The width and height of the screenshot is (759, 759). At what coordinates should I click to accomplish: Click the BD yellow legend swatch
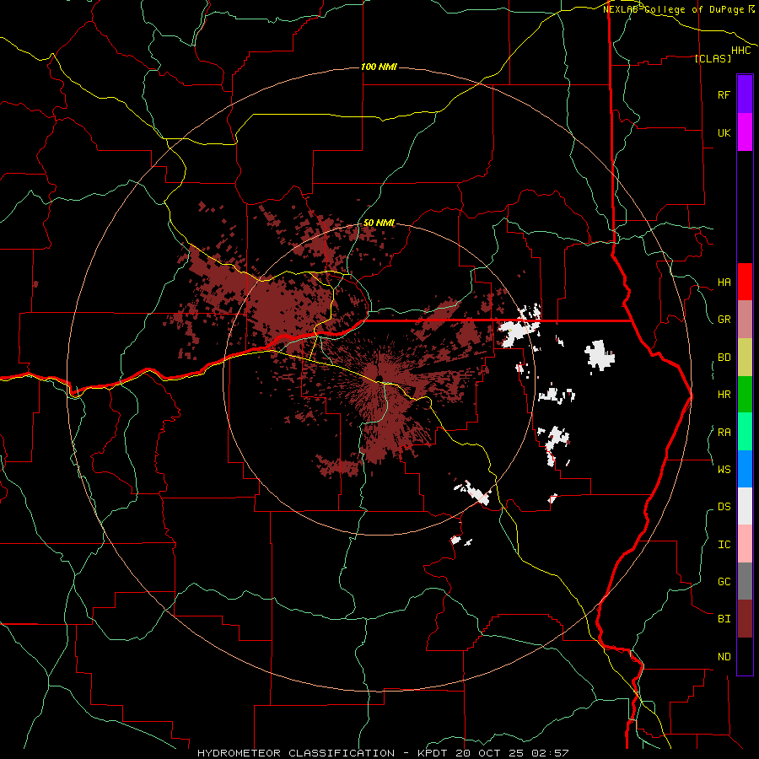745,358
